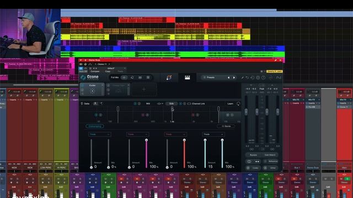353x198 pixels.
Task: Toggle band 2 power button
Action: (143, 115)
